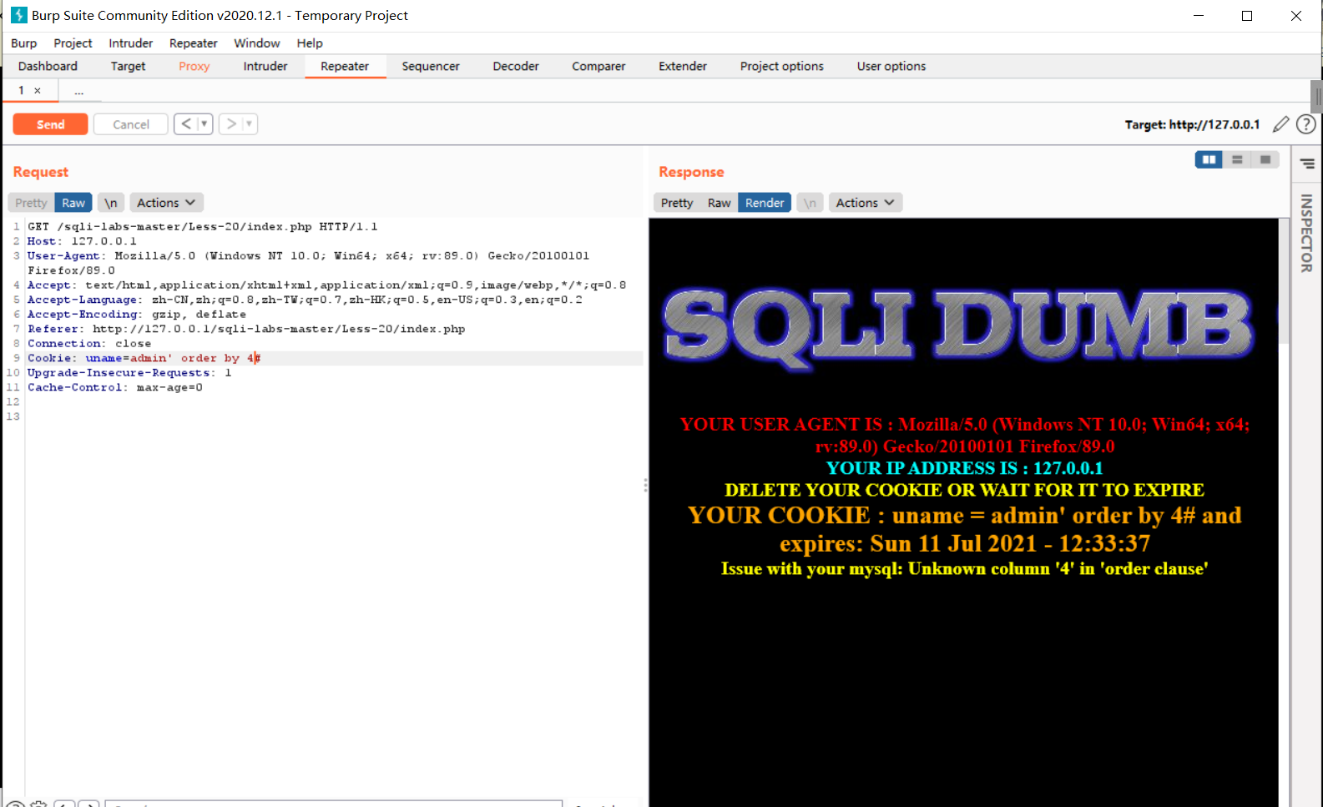
Task: Click the 'YOUR IP ADDRESS IS' response text
Action: point(964,468)
